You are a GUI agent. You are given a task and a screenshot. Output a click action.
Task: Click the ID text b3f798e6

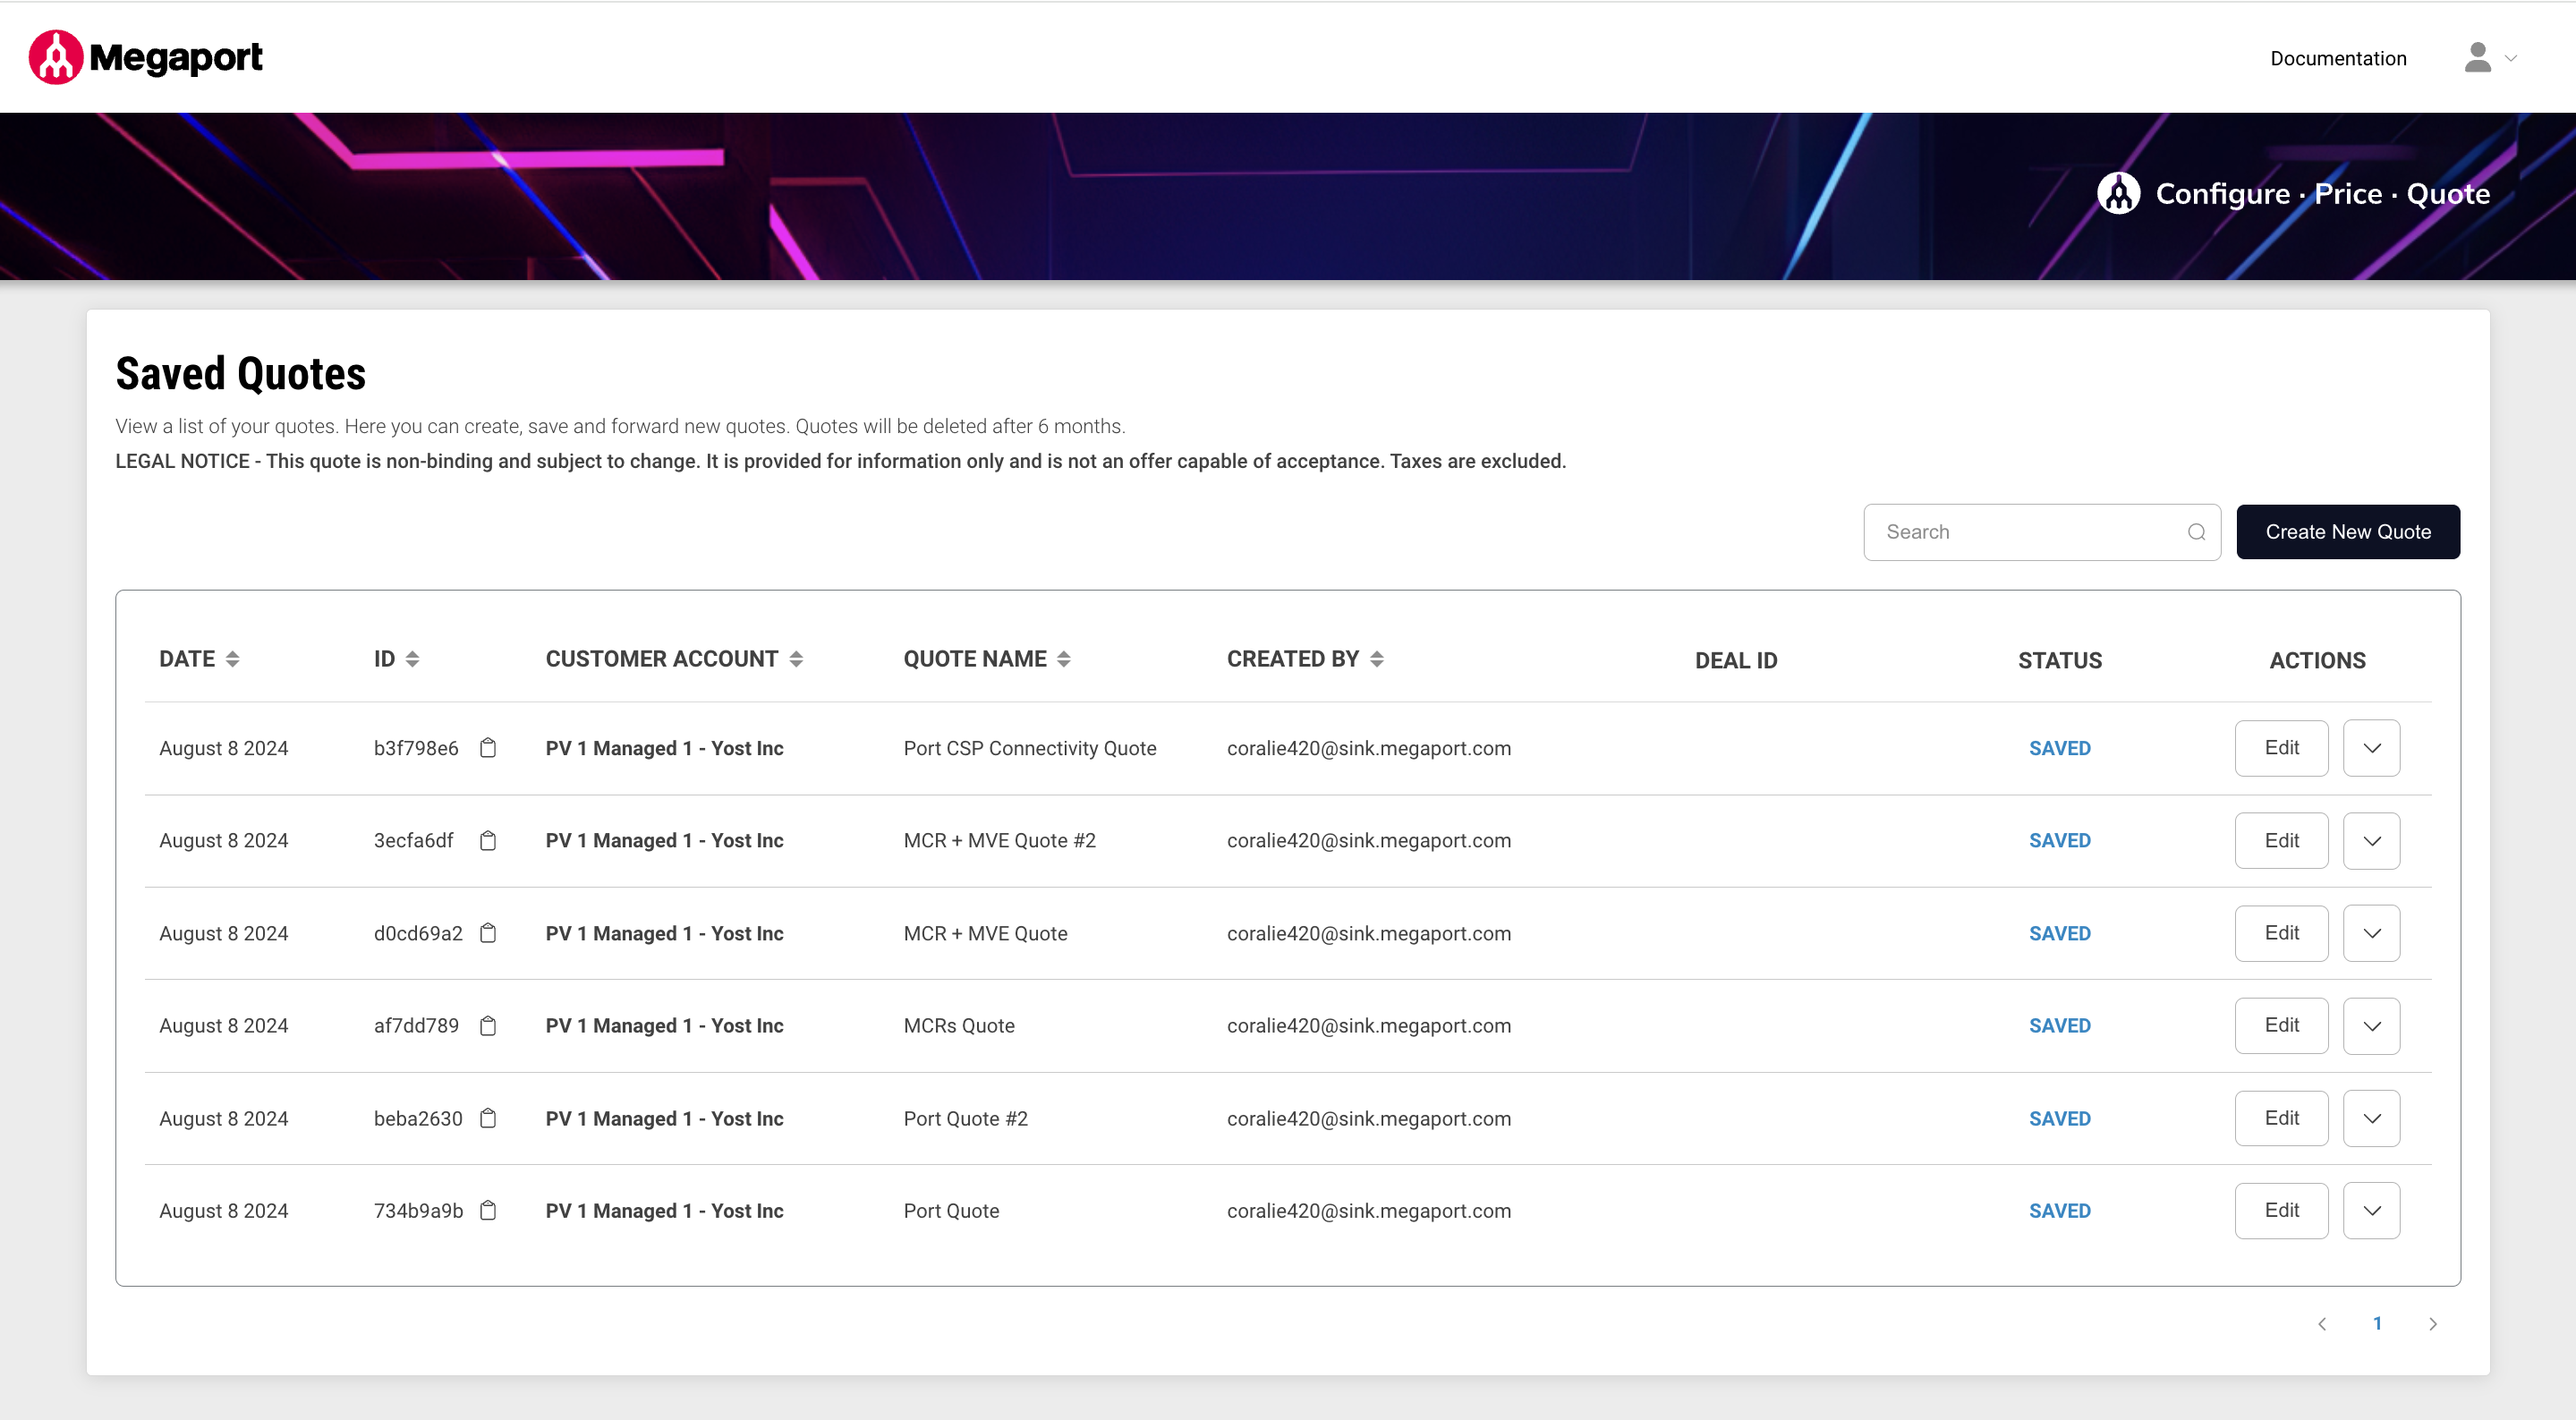[x=415, y=748]
